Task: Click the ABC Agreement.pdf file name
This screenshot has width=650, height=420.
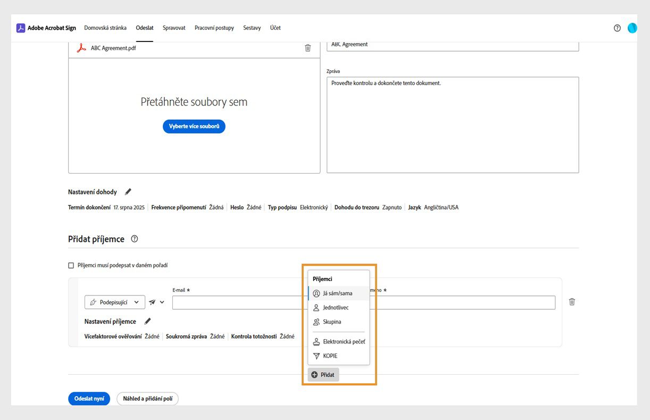Action: [x=113, y=48]
